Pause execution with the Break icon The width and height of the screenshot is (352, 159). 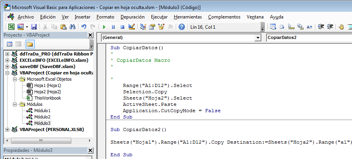(114, 27)
